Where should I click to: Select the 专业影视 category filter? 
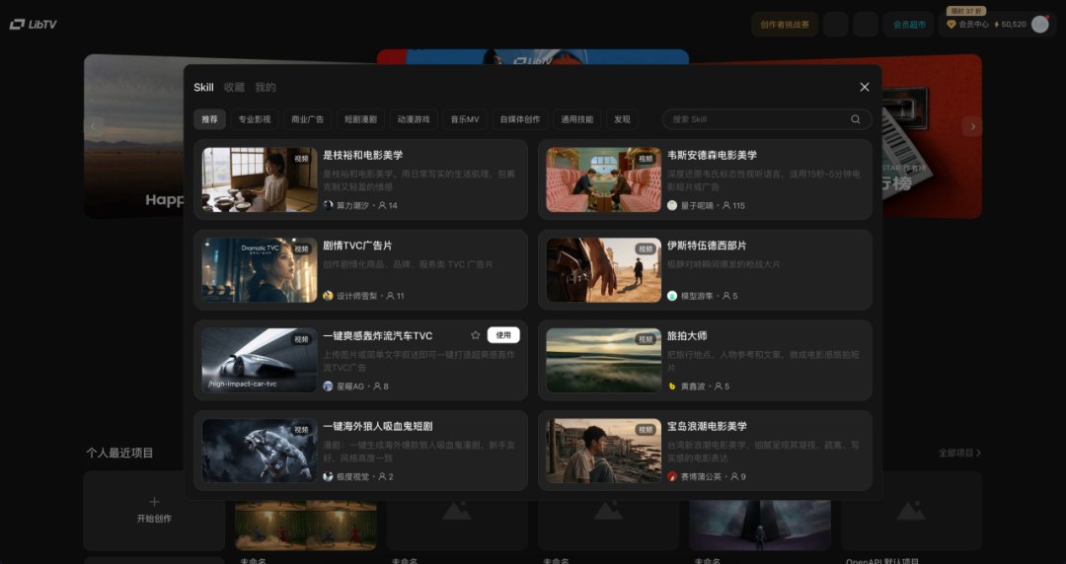(x=255, y=119)
